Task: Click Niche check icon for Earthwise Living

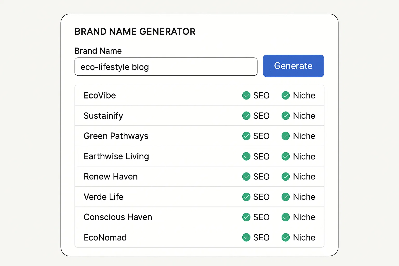Action: pyautogui.click(x=285, y=156)
